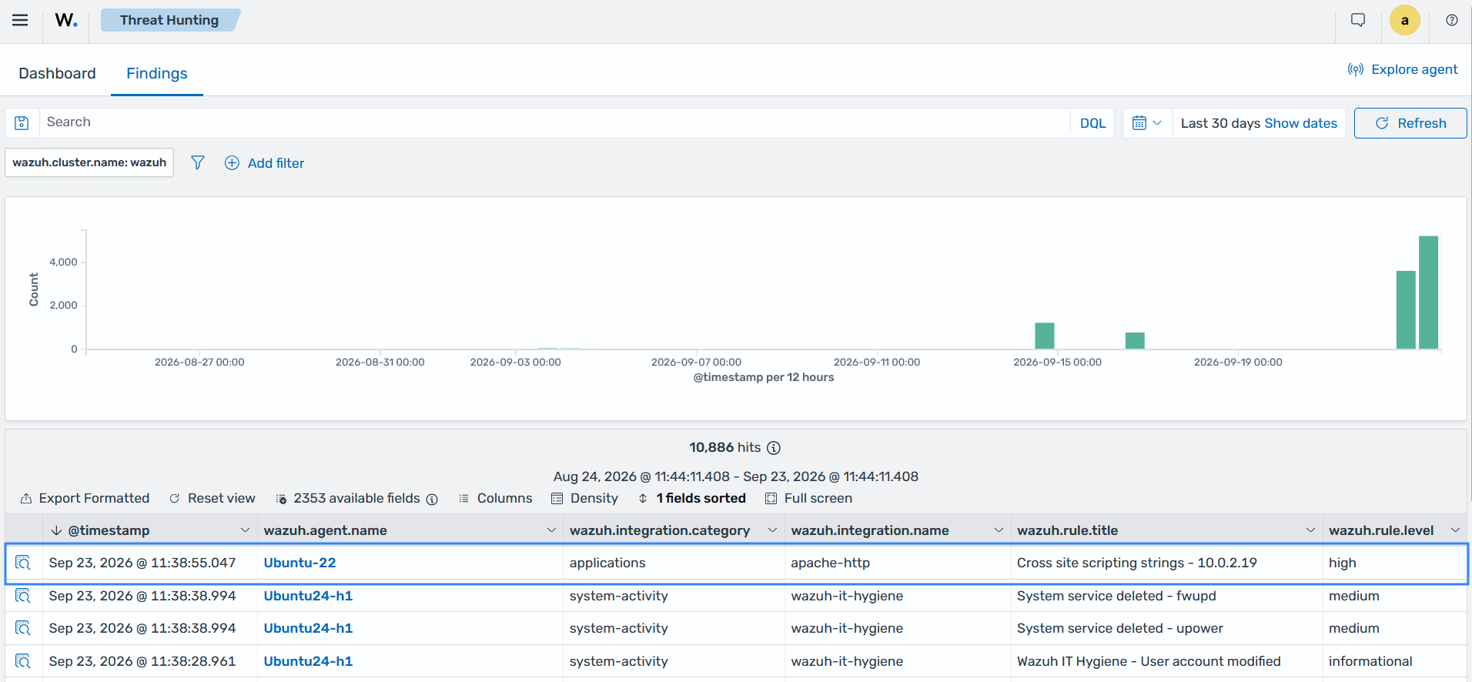
Task: Open the help question mark icon
Action: tap(1451, 21)
